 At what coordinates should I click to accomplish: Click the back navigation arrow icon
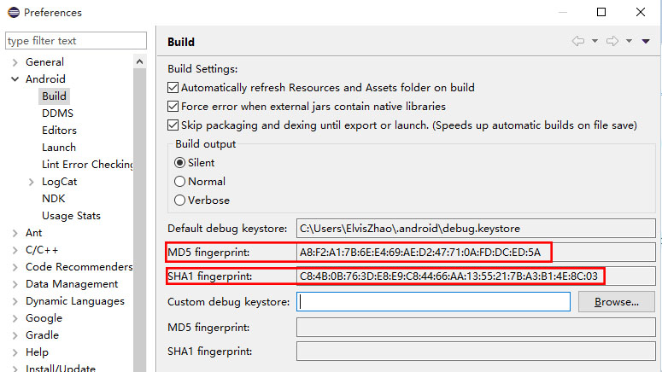[578, 41]
